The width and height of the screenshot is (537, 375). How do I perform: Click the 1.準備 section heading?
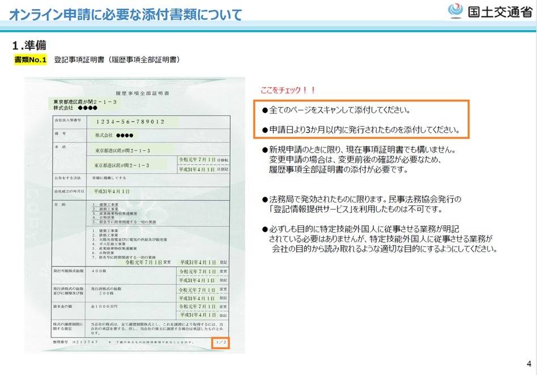(x=29, y=45)
